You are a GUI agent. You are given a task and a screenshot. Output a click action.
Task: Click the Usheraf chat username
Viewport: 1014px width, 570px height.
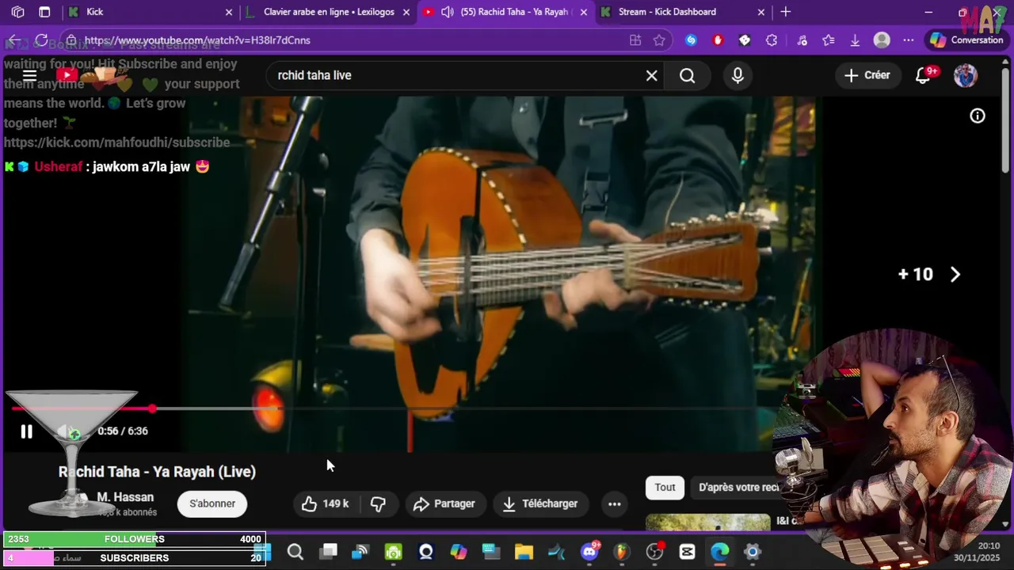58,167
